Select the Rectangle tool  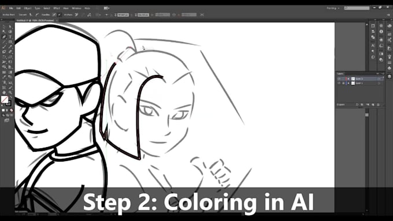pos(10,42)
